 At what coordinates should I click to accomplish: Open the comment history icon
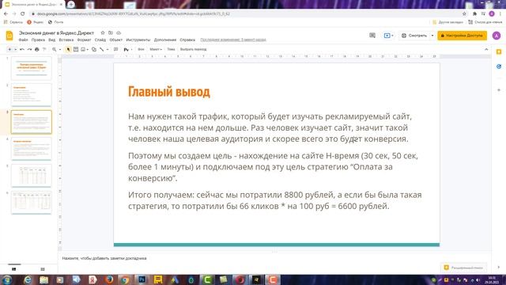click(x=372, y=36)
